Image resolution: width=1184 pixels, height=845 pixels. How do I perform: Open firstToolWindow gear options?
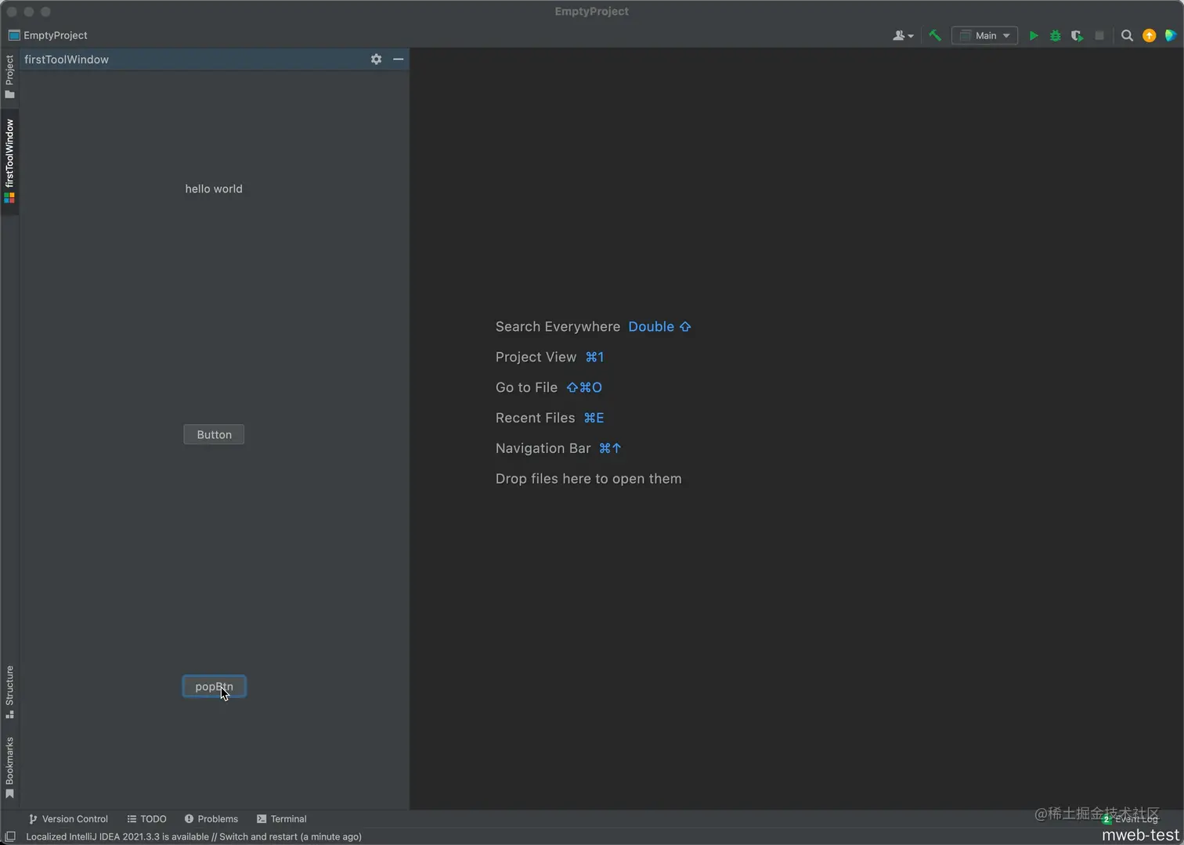(x=376, y=59)
